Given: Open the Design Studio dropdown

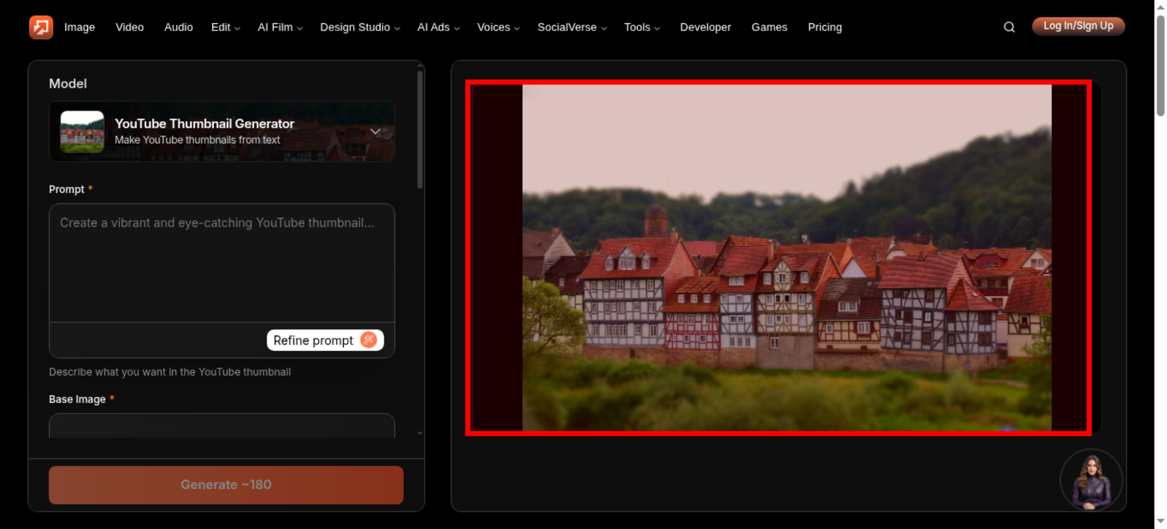Looking at the screenshot, I should pos(359,27).
